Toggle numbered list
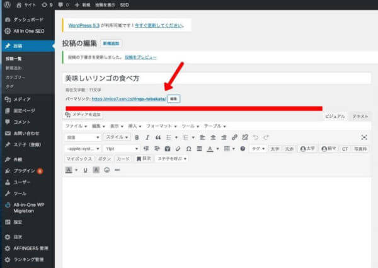 click(186, 137)
